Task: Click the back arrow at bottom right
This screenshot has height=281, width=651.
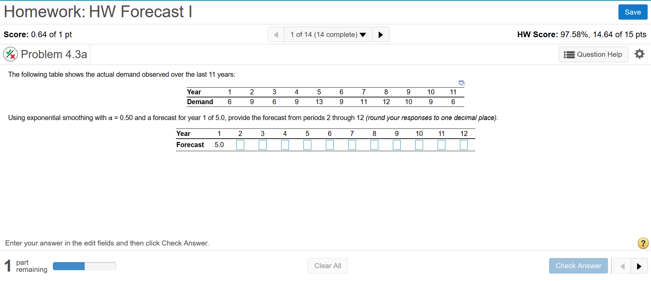Action: click(622, 266)
